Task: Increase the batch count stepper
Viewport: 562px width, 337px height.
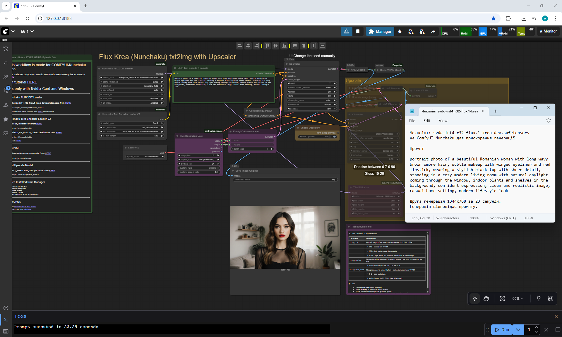Action: [536, 327]
